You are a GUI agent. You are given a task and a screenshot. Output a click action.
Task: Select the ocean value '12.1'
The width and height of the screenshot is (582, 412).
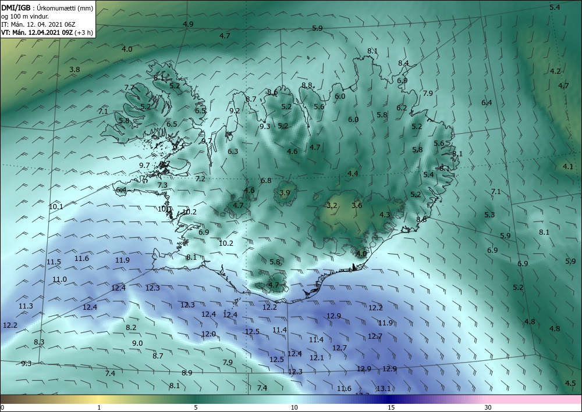(x=317, y=357)
